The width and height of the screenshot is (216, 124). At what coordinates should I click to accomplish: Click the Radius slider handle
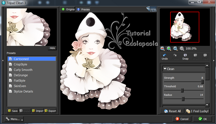coord(183,99)
